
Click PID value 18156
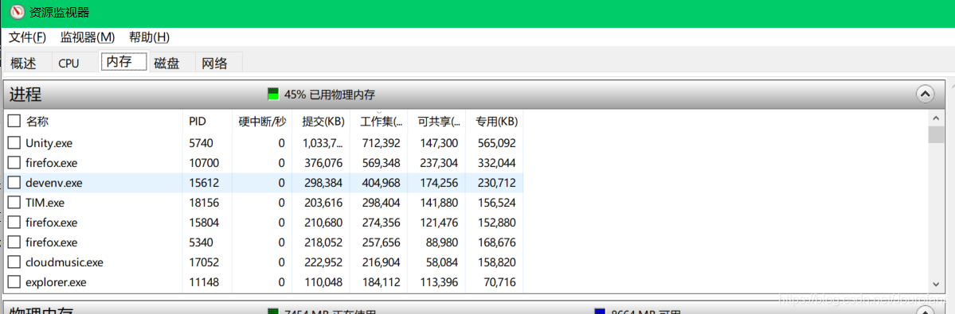pyautogui.click(x=204, y=203)
